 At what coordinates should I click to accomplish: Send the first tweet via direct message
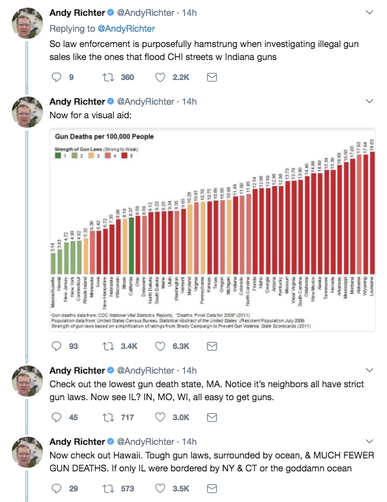pyautogui.click(x=212, y=77)
